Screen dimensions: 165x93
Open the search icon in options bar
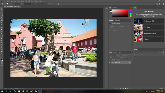click(157, 4)
